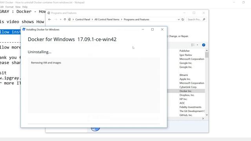This screenshot has width=251, height=141.
Task: Click the blue Help icon
Action: point(204,45)
